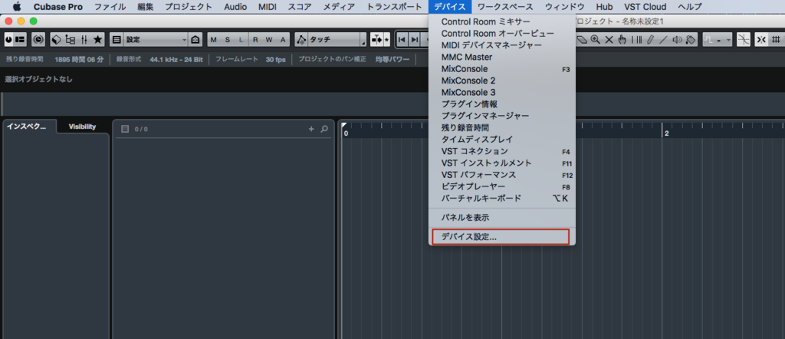The width and height of the screenshot is (785, 339).
Task: Click the grid type icon
Action: [777, 40]
